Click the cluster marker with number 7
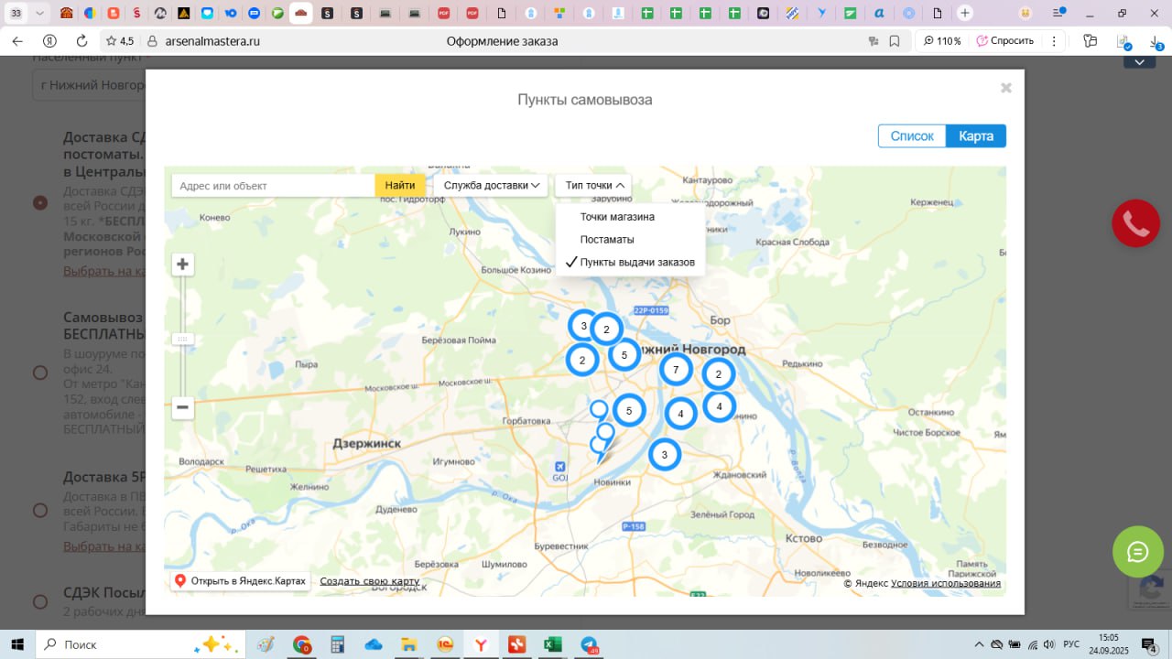The width and height of the screenshot is (1172, 659). coord(676,370)
